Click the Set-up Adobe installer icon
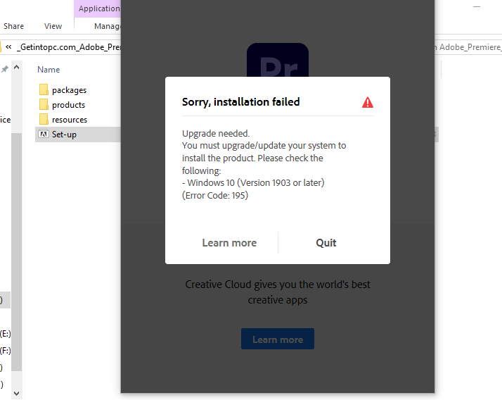The width and height of the screenshot is (502, 400). pyautogui.click(x=43, y=134)
